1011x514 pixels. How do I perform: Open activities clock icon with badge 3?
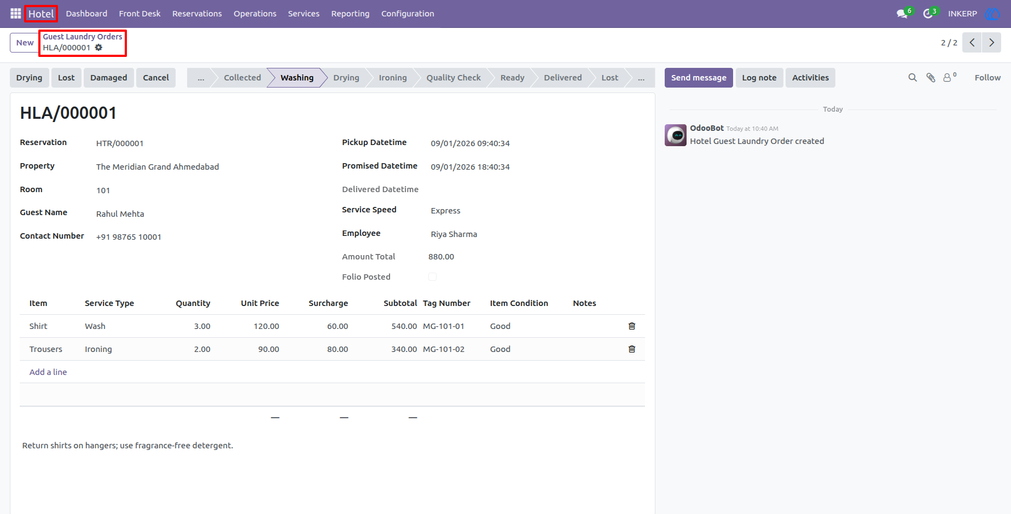pyautogui.click(x=929, y=14)
